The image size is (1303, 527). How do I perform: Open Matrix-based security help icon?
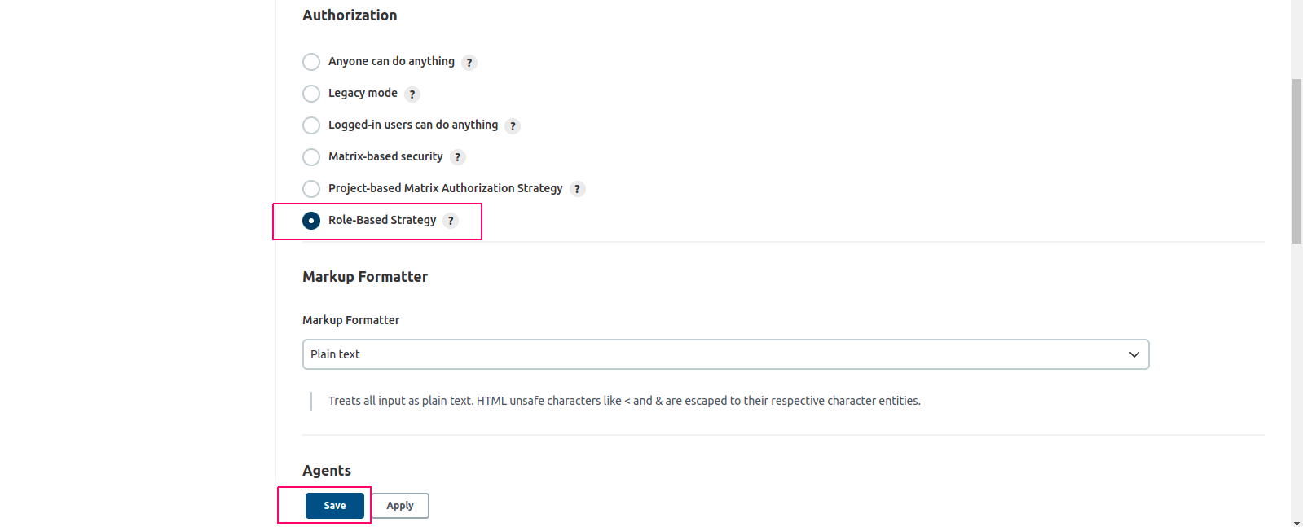tap(458, 157)
